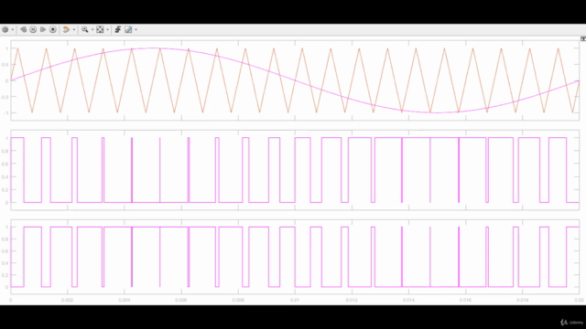This screenshot has height=329, width=586.
Task: Open the Zoom tool dropdown arrow
Action: (92, 29)
